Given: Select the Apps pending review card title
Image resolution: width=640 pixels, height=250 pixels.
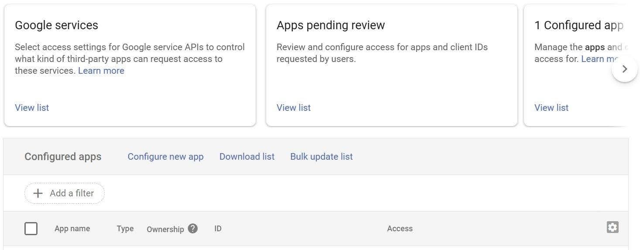Looking at the screenshot, I should 331,25.
